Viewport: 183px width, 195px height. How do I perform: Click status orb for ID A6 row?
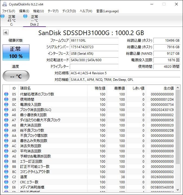click(x=6, y=115)
